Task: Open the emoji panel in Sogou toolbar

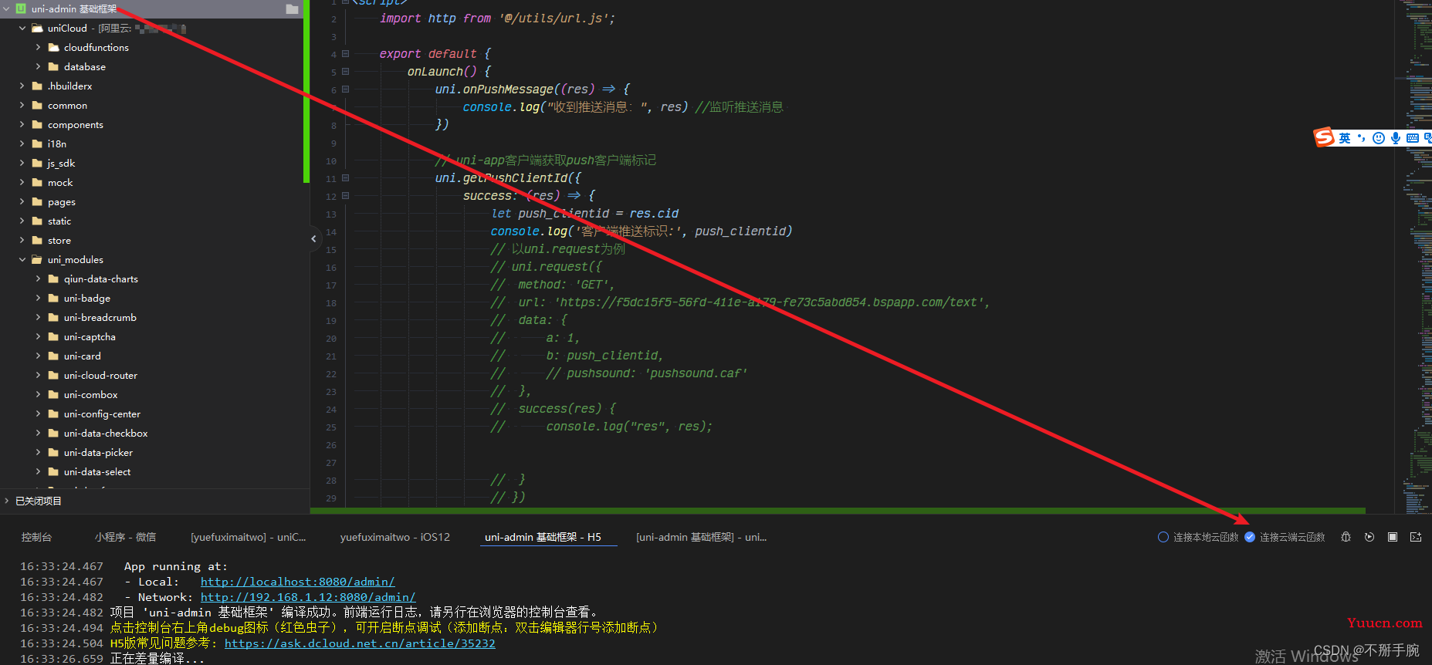Action: [1379, 138]
